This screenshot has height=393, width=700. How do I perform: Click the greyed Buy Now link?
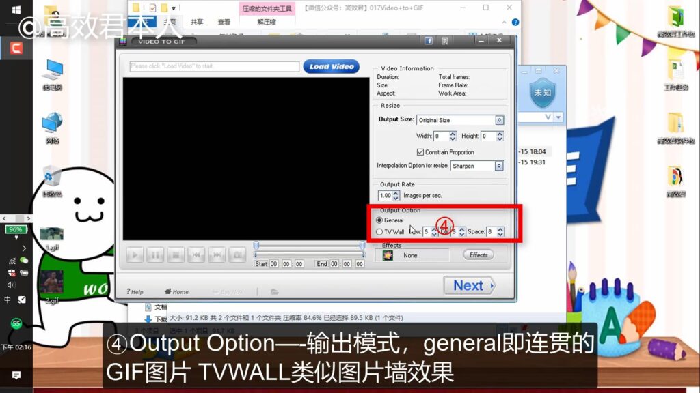pos(228,292)
